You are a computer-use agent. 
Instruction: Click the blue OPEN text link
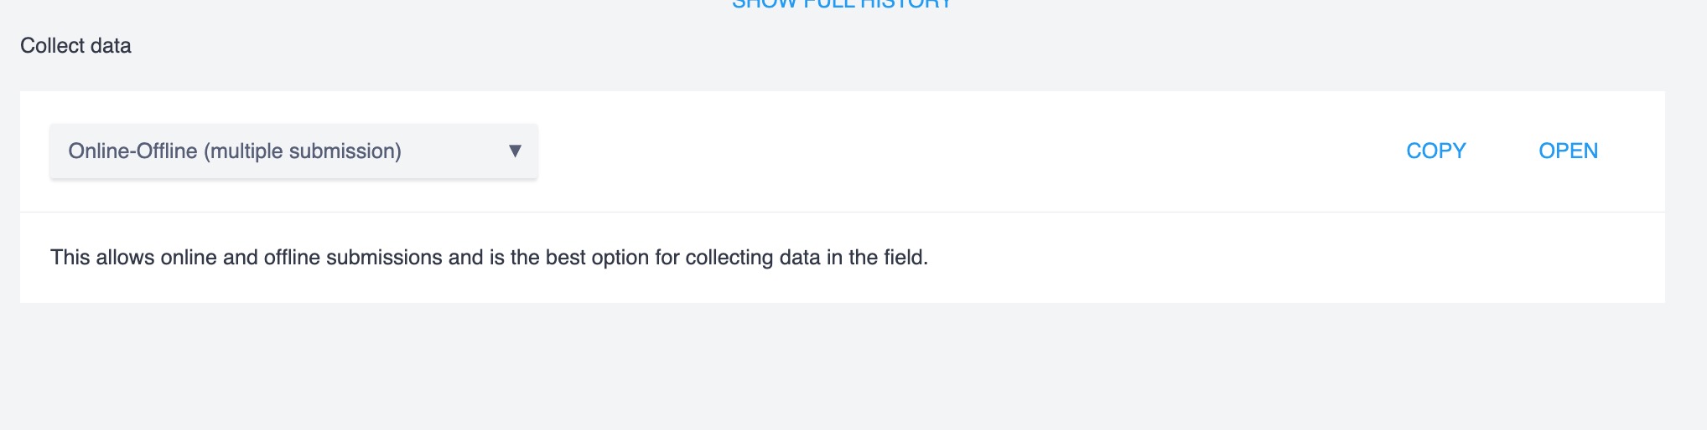pos(1568,151)
